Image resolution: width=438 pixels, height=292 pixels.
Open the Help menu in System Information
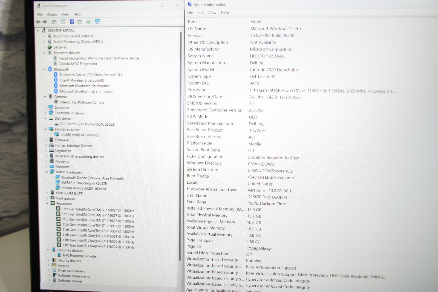point(225,13)
